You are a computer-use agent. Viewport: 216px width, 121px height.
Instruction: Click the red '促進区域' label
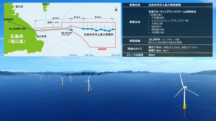pos(102,49)
